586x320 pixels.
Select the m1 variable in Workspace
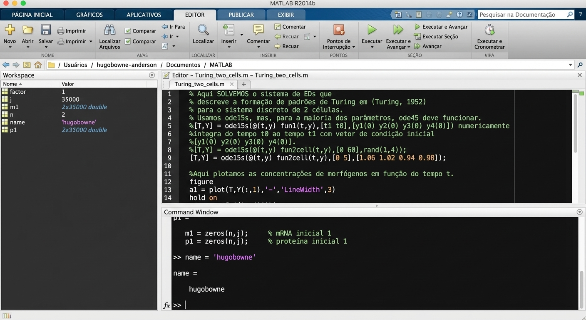79,107
